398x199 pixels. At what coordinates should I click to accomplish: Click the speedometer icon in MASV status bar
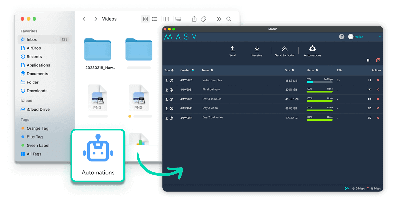point(347,188)
